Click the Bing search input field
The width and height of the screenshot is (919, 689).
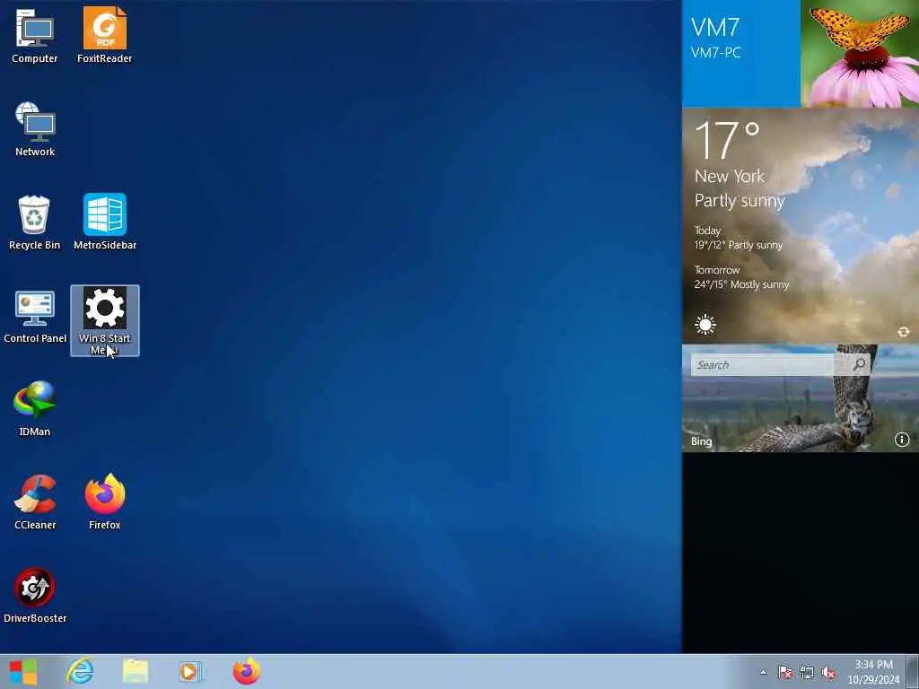763,365
